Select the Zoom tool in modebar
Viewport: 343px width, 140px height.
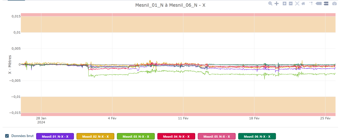[x=270, y=4]
